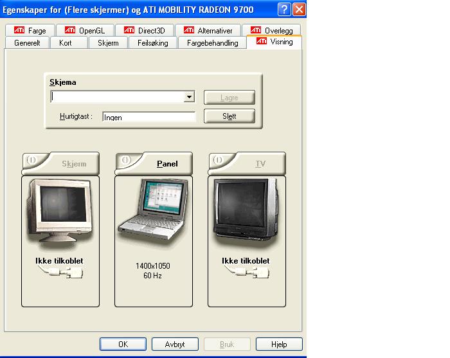
Task: Click the ATI logo on the Overlegg tab
Action: pyautogui.click(x=256, y=30)
